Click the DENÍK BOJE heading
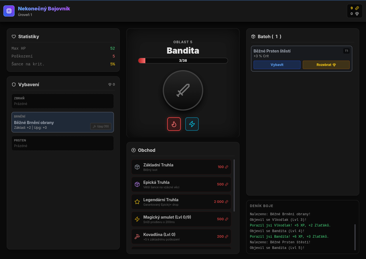 point(261,206)
